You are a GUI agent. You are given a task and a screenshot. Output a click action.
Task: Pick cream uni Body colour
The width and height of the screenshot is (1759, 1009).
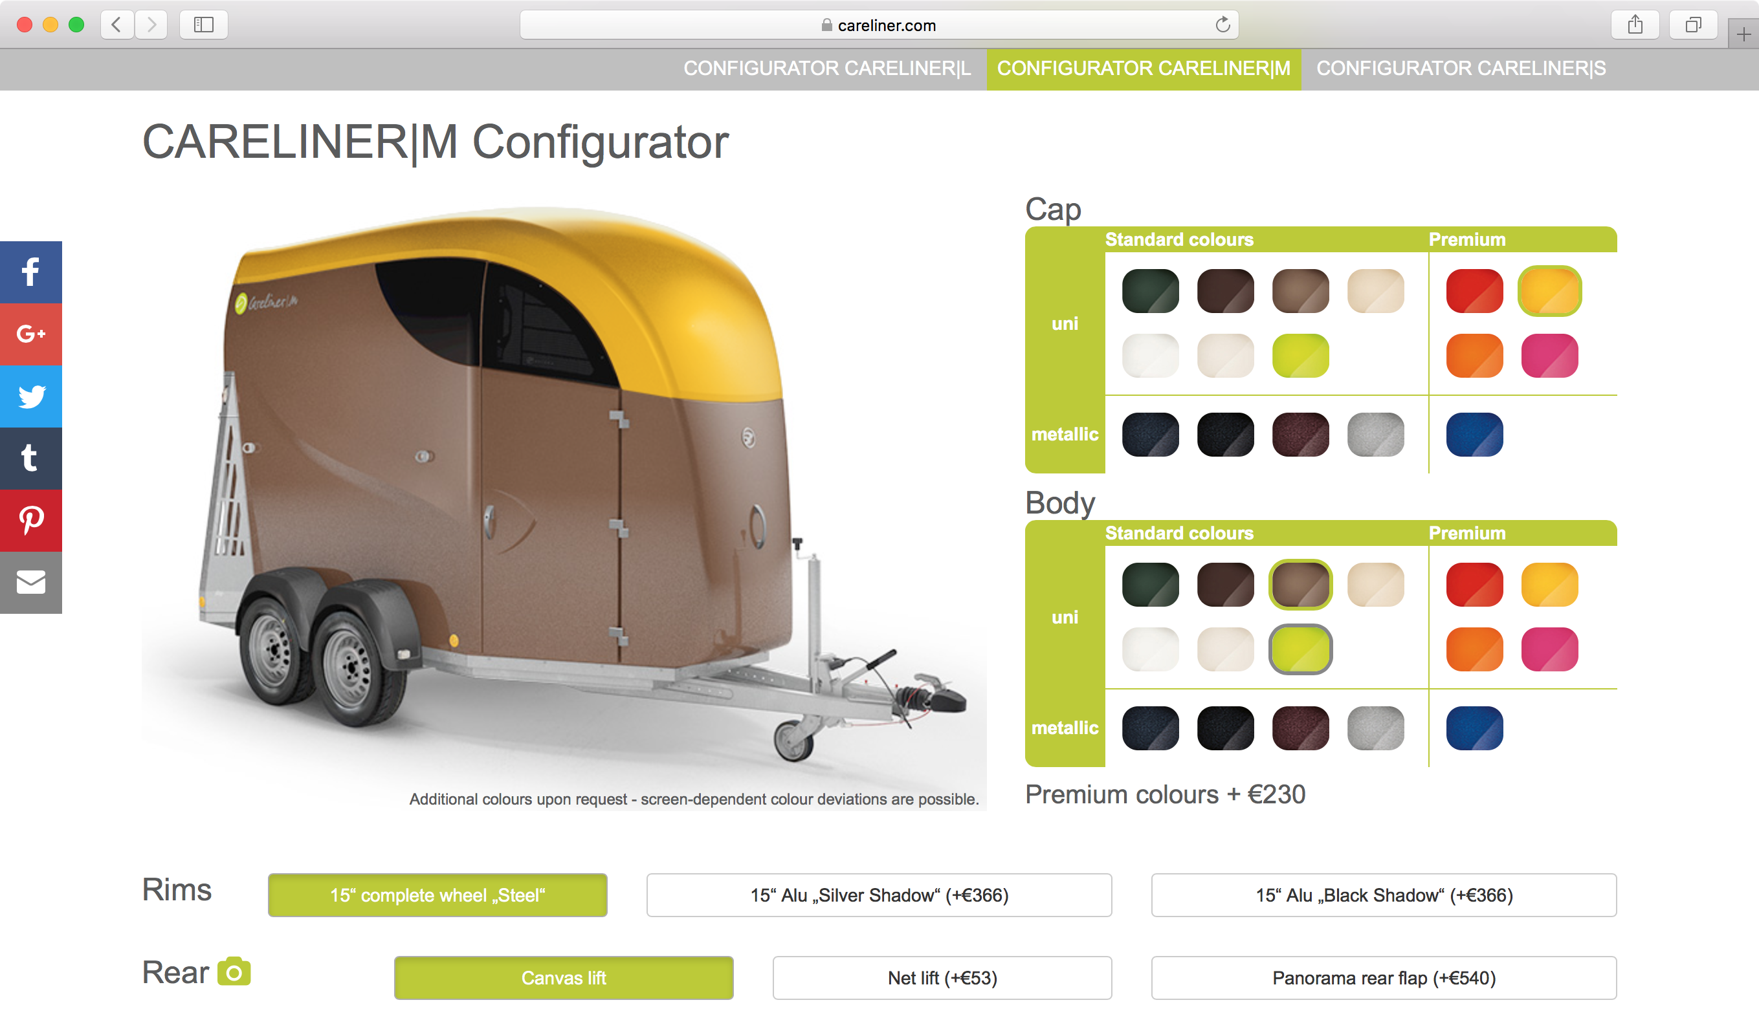(1225, 649)
